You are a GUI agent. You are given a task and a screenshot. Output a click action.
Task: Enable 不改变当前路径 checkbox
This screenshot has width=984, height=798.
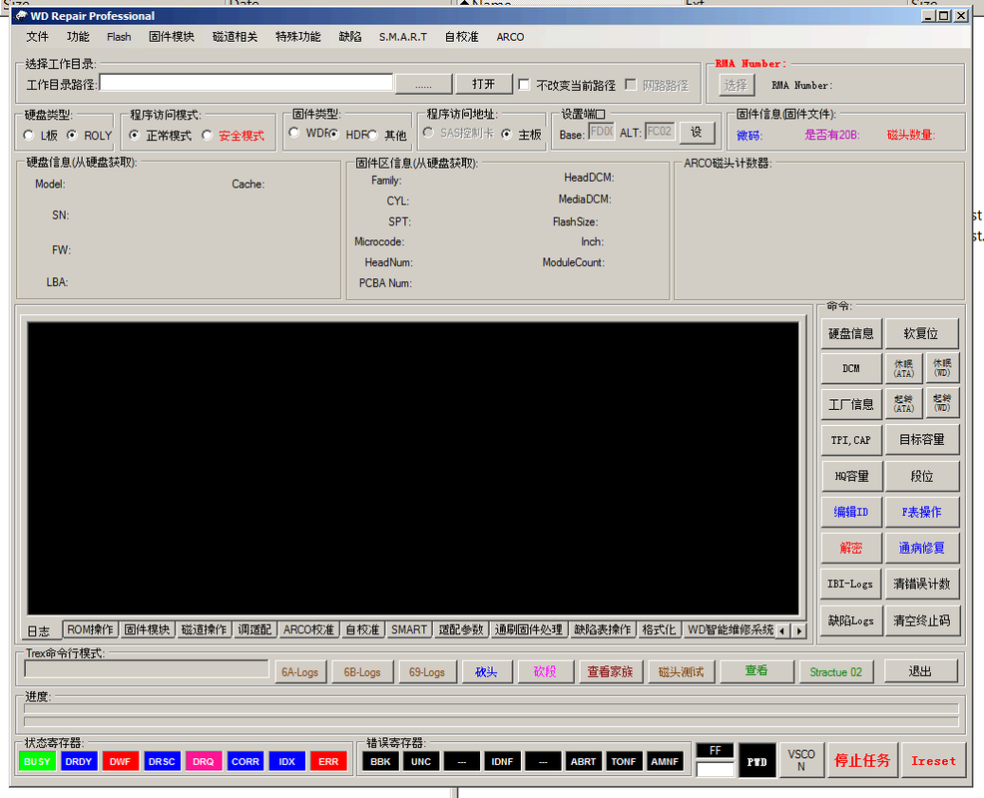pos(525,85)
